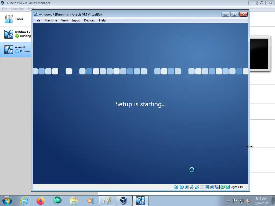Click the 'Setup is starting...' text in guest screen
This screenshot has height=206, width=275.
click(x=140, y=104)
